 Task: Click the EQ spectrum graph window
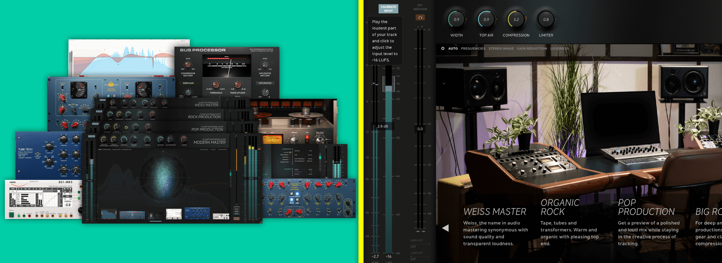(x=129, y=58)
